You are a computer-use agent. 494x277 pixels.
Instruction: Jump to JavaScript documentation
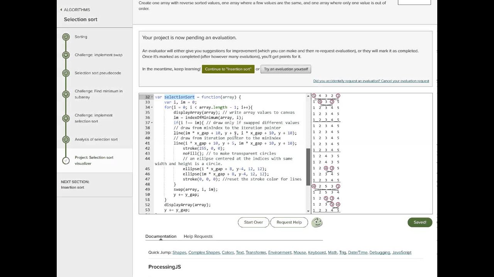click(x=402, y=252)
